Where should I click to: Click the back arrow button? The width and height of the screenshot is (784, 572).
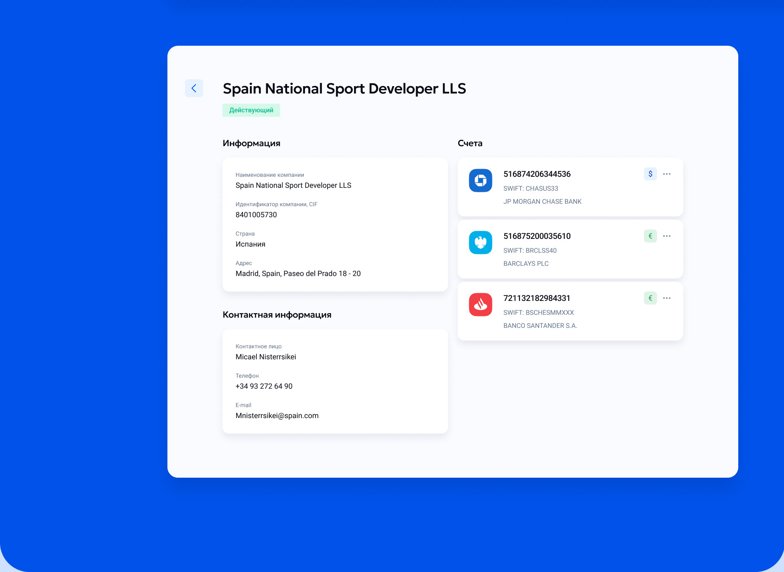(194, 88)
